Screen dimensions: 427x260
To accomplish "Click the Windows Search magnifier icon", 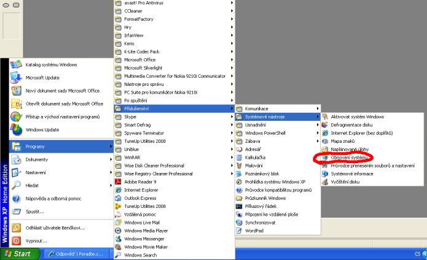I will pyautogui.click(x=118, y=255).
